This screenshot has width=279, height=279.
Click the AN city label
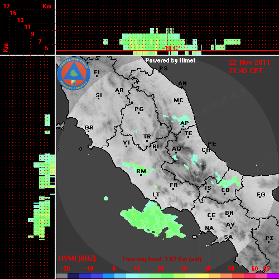(x=182, y=84)
